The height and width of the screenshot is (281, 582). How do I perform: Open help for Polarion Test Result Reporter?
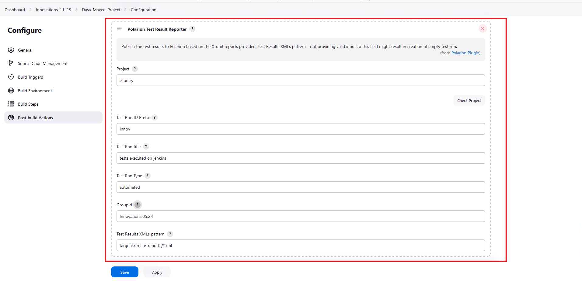coord(192,29)
